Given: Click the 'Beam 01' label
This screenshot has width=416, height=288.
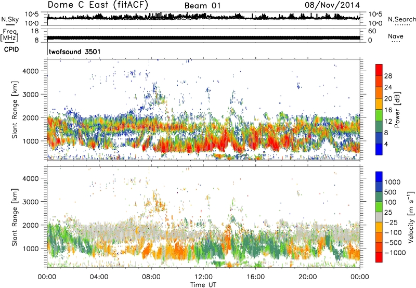Looking at the screenshot, I should click(202, 6).
